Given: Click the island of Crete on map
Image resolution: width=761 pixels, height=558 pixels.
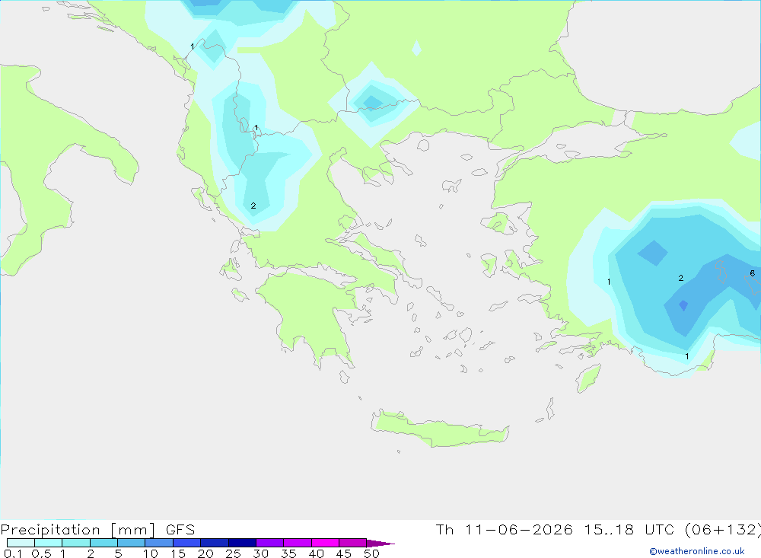Looking at the screenshot, I should tap(439, 430).
